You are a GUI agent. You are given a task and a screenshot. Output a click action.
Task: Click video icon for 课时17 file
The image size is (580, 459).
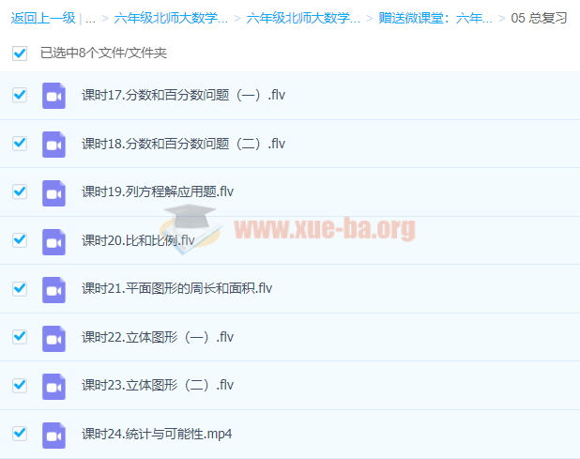[x=53, y=96]
